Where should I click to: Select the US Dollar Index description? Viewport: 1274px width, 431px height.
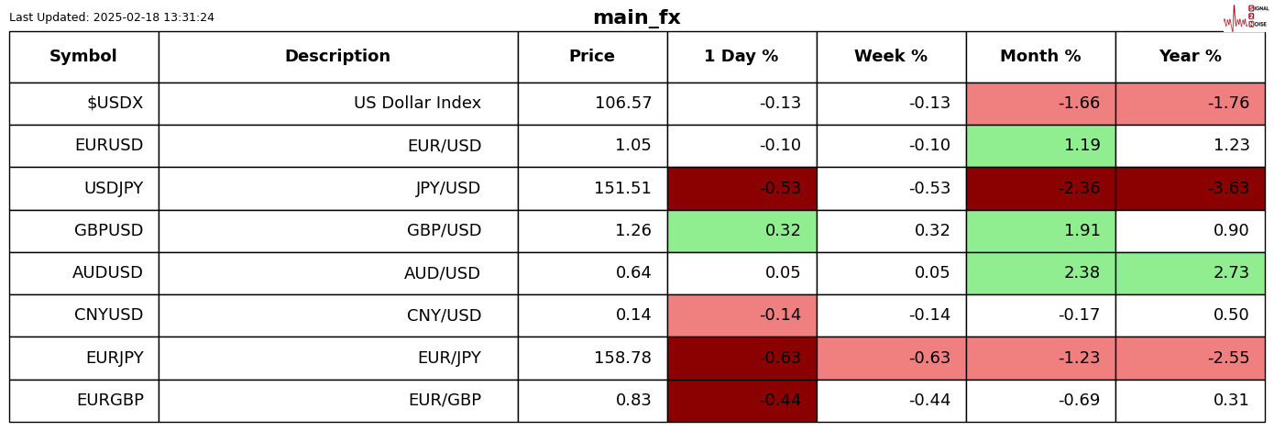417,104
